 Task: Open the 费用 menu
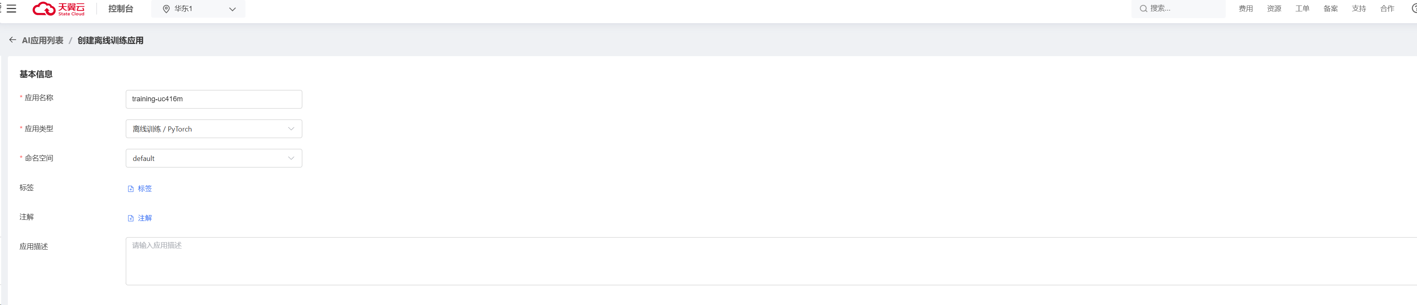pos(1245,9)
